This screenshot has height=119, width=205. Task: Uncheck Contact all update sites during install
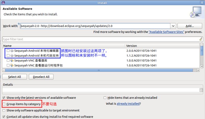click(x=4, y=117)
